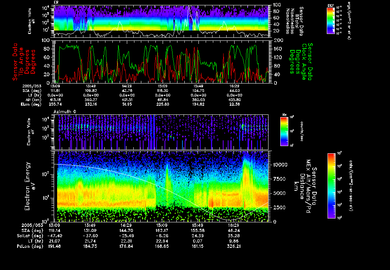Screen dimensions: 390x270
Task: Click altitude value 405.80
Action: coord(234,100)
